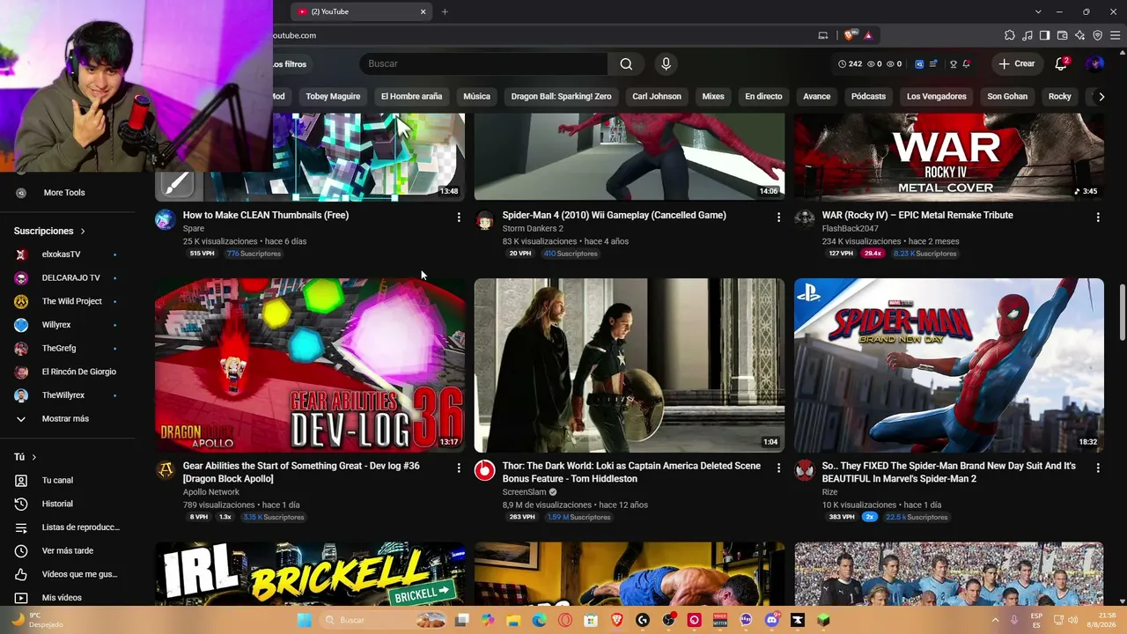The image size is (1127, 634).
Task: Play the Thor Loki Captain America thumbnail
Action: tap(630, 365)
